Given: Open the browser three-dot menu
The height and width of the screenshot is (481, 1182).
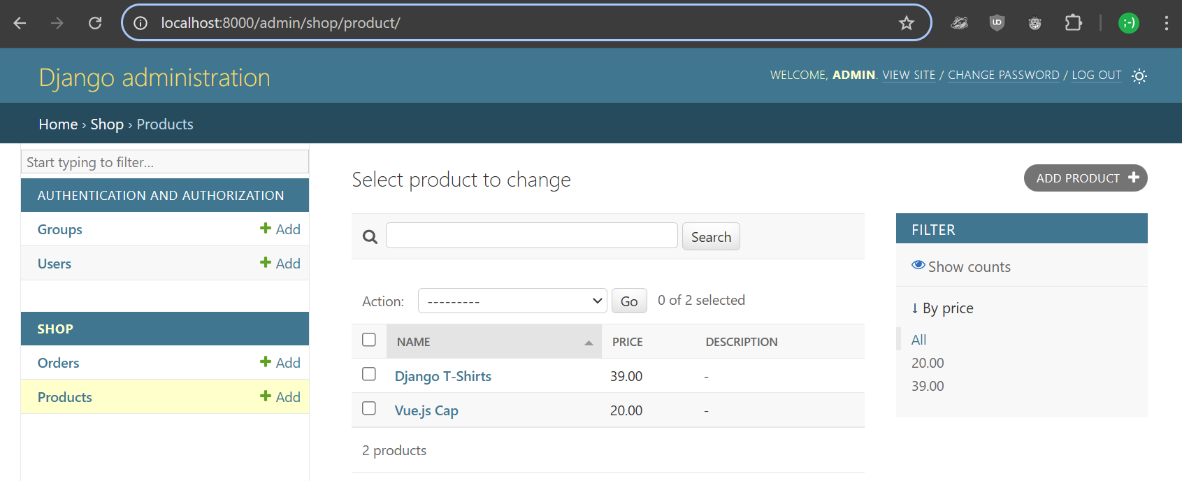Looking at the screenshot, I should [x=1166, y=23].
